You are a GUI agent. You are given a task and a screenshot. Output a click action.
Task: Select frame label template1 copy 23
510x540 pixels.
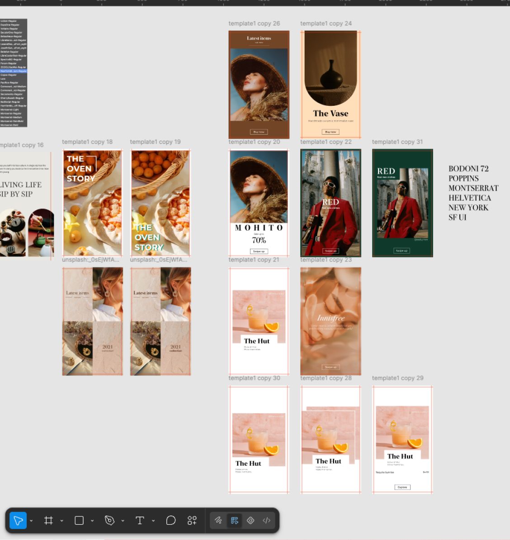326,260
